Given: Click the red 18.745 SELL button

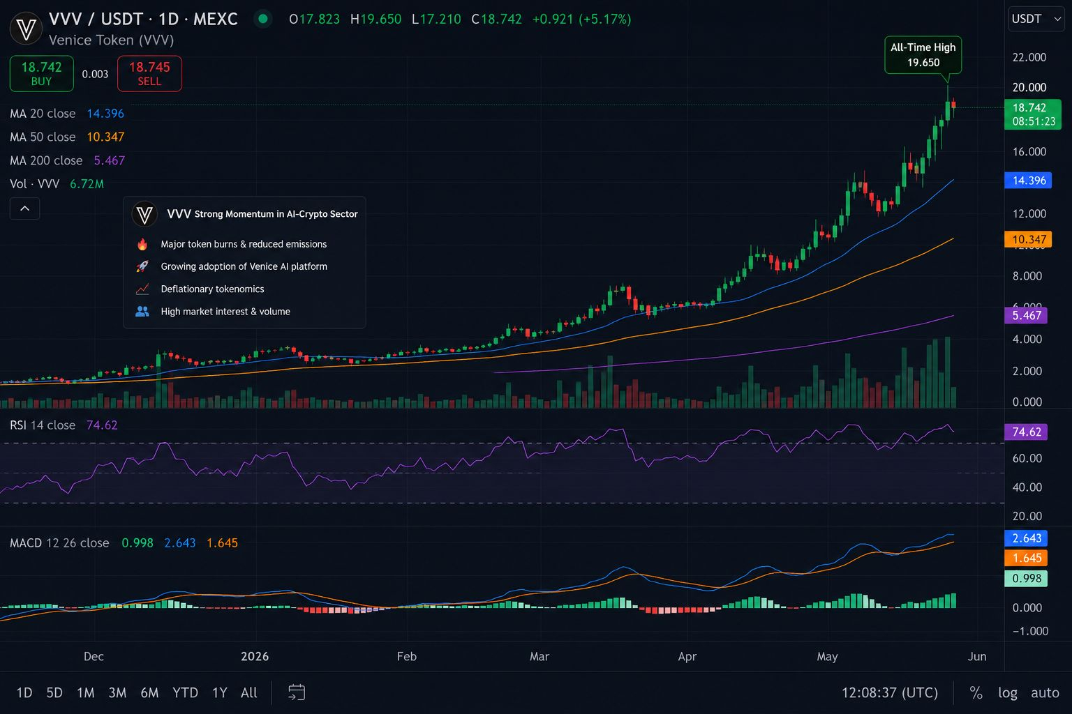Looking at the screenshot, I should point(149,73).
